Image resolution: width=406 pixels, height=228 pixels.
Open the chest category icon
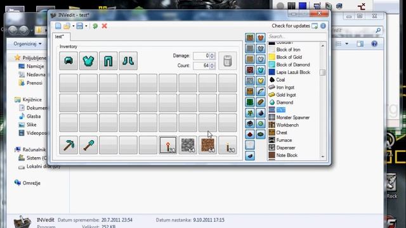pyautogui.click(x=250, y=91)
